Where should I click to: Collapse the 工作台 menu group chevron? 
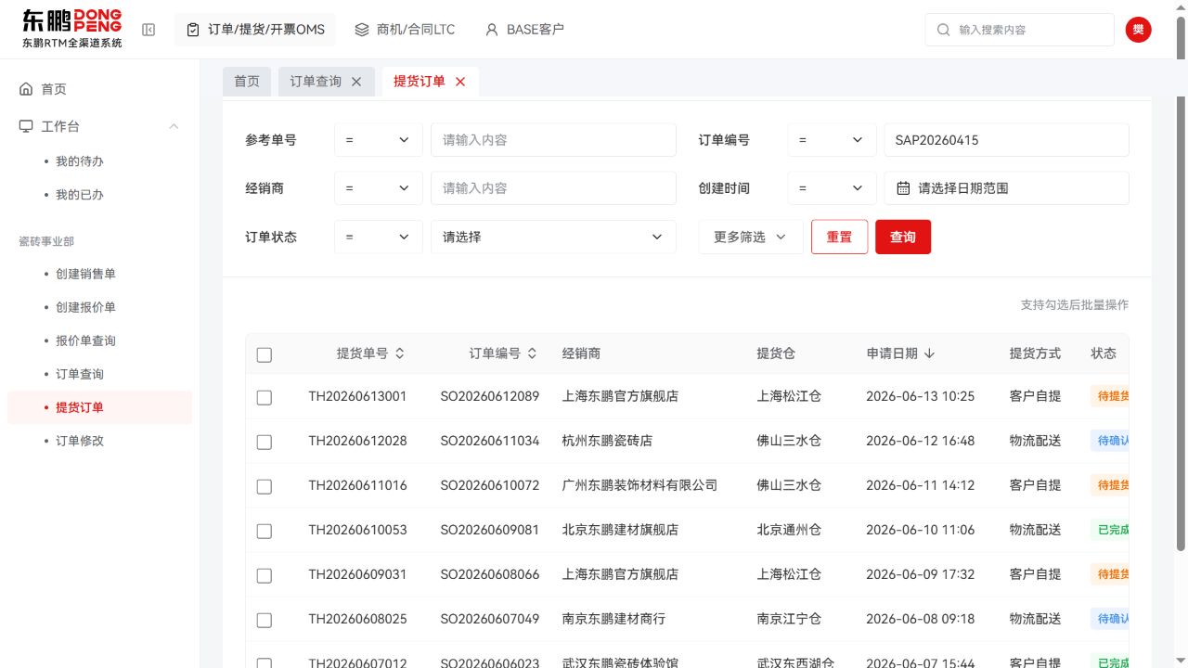(174, 126)
